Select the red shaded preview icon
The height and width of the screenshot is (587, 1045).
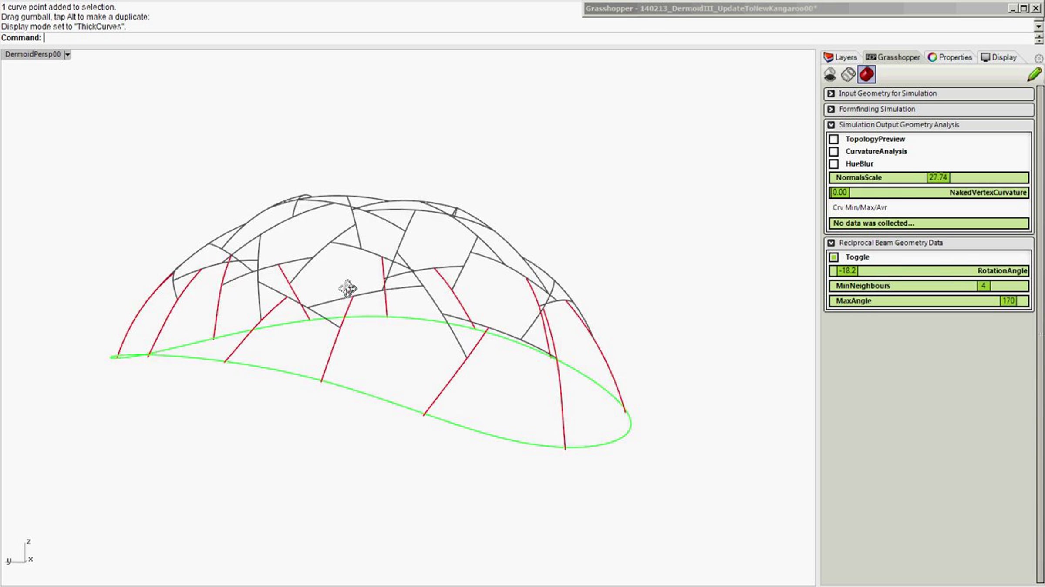point(866,74)
